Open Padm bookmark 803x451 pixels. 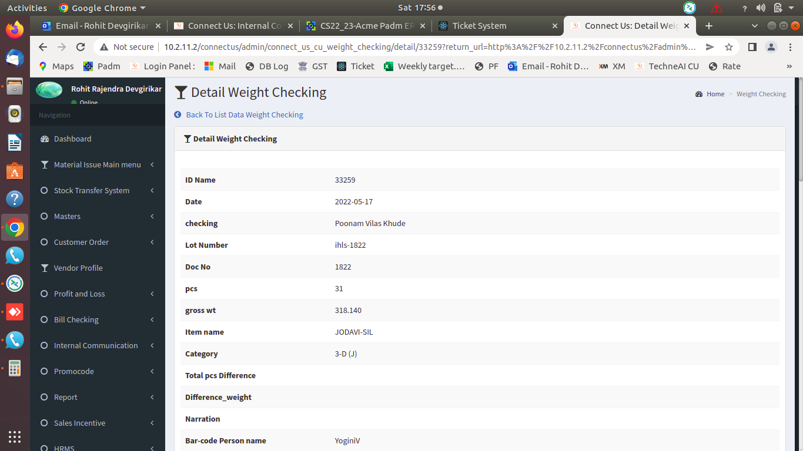(x=102, y=66)
